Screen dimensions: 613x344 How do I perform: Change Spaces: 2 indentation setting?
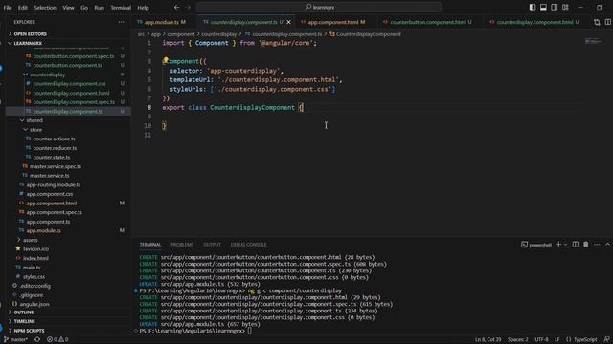point(517,340)
